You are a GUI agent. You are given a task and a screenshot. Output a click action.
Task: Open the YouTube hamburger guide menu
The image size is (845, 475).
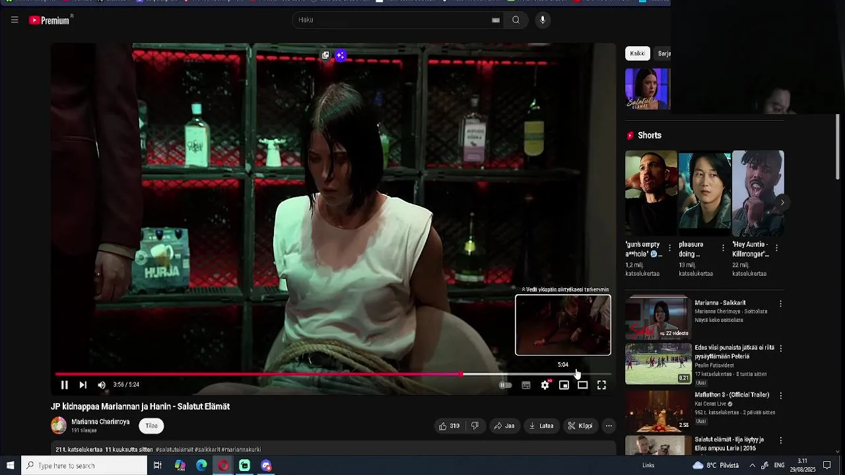pyautogui.click(x=15, y=20)
